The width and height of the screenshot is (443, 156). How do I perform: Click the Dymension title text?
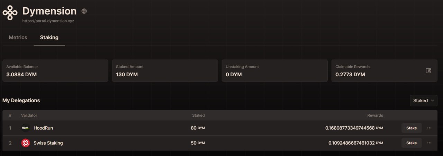click(x=49, y=11)
